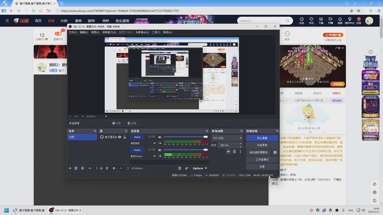Remove the selected source with the sources panel trash icon

pos(107,168)
